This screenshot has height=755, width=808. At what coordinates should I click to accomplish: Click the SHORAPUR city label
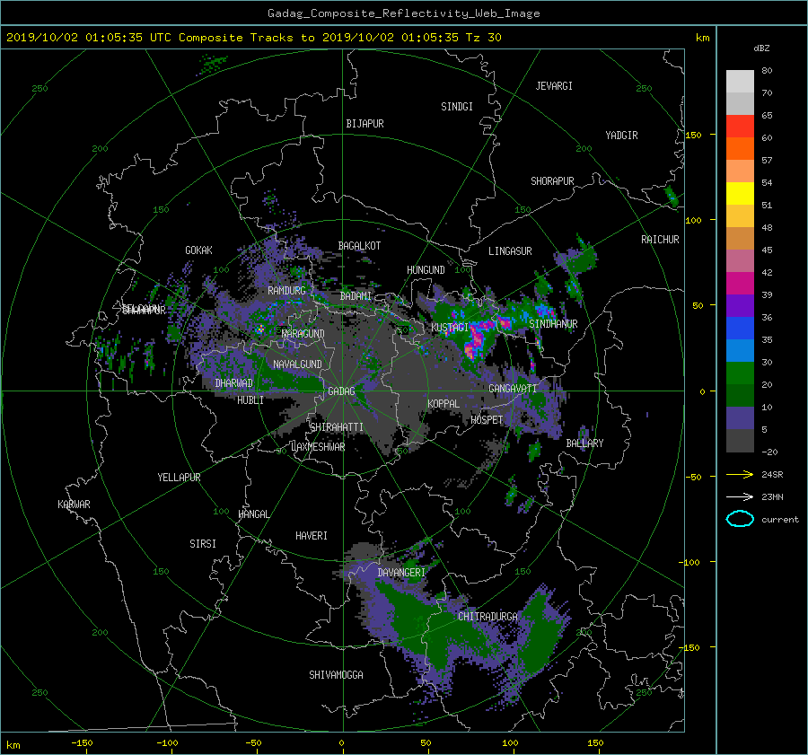coord(552,181)
